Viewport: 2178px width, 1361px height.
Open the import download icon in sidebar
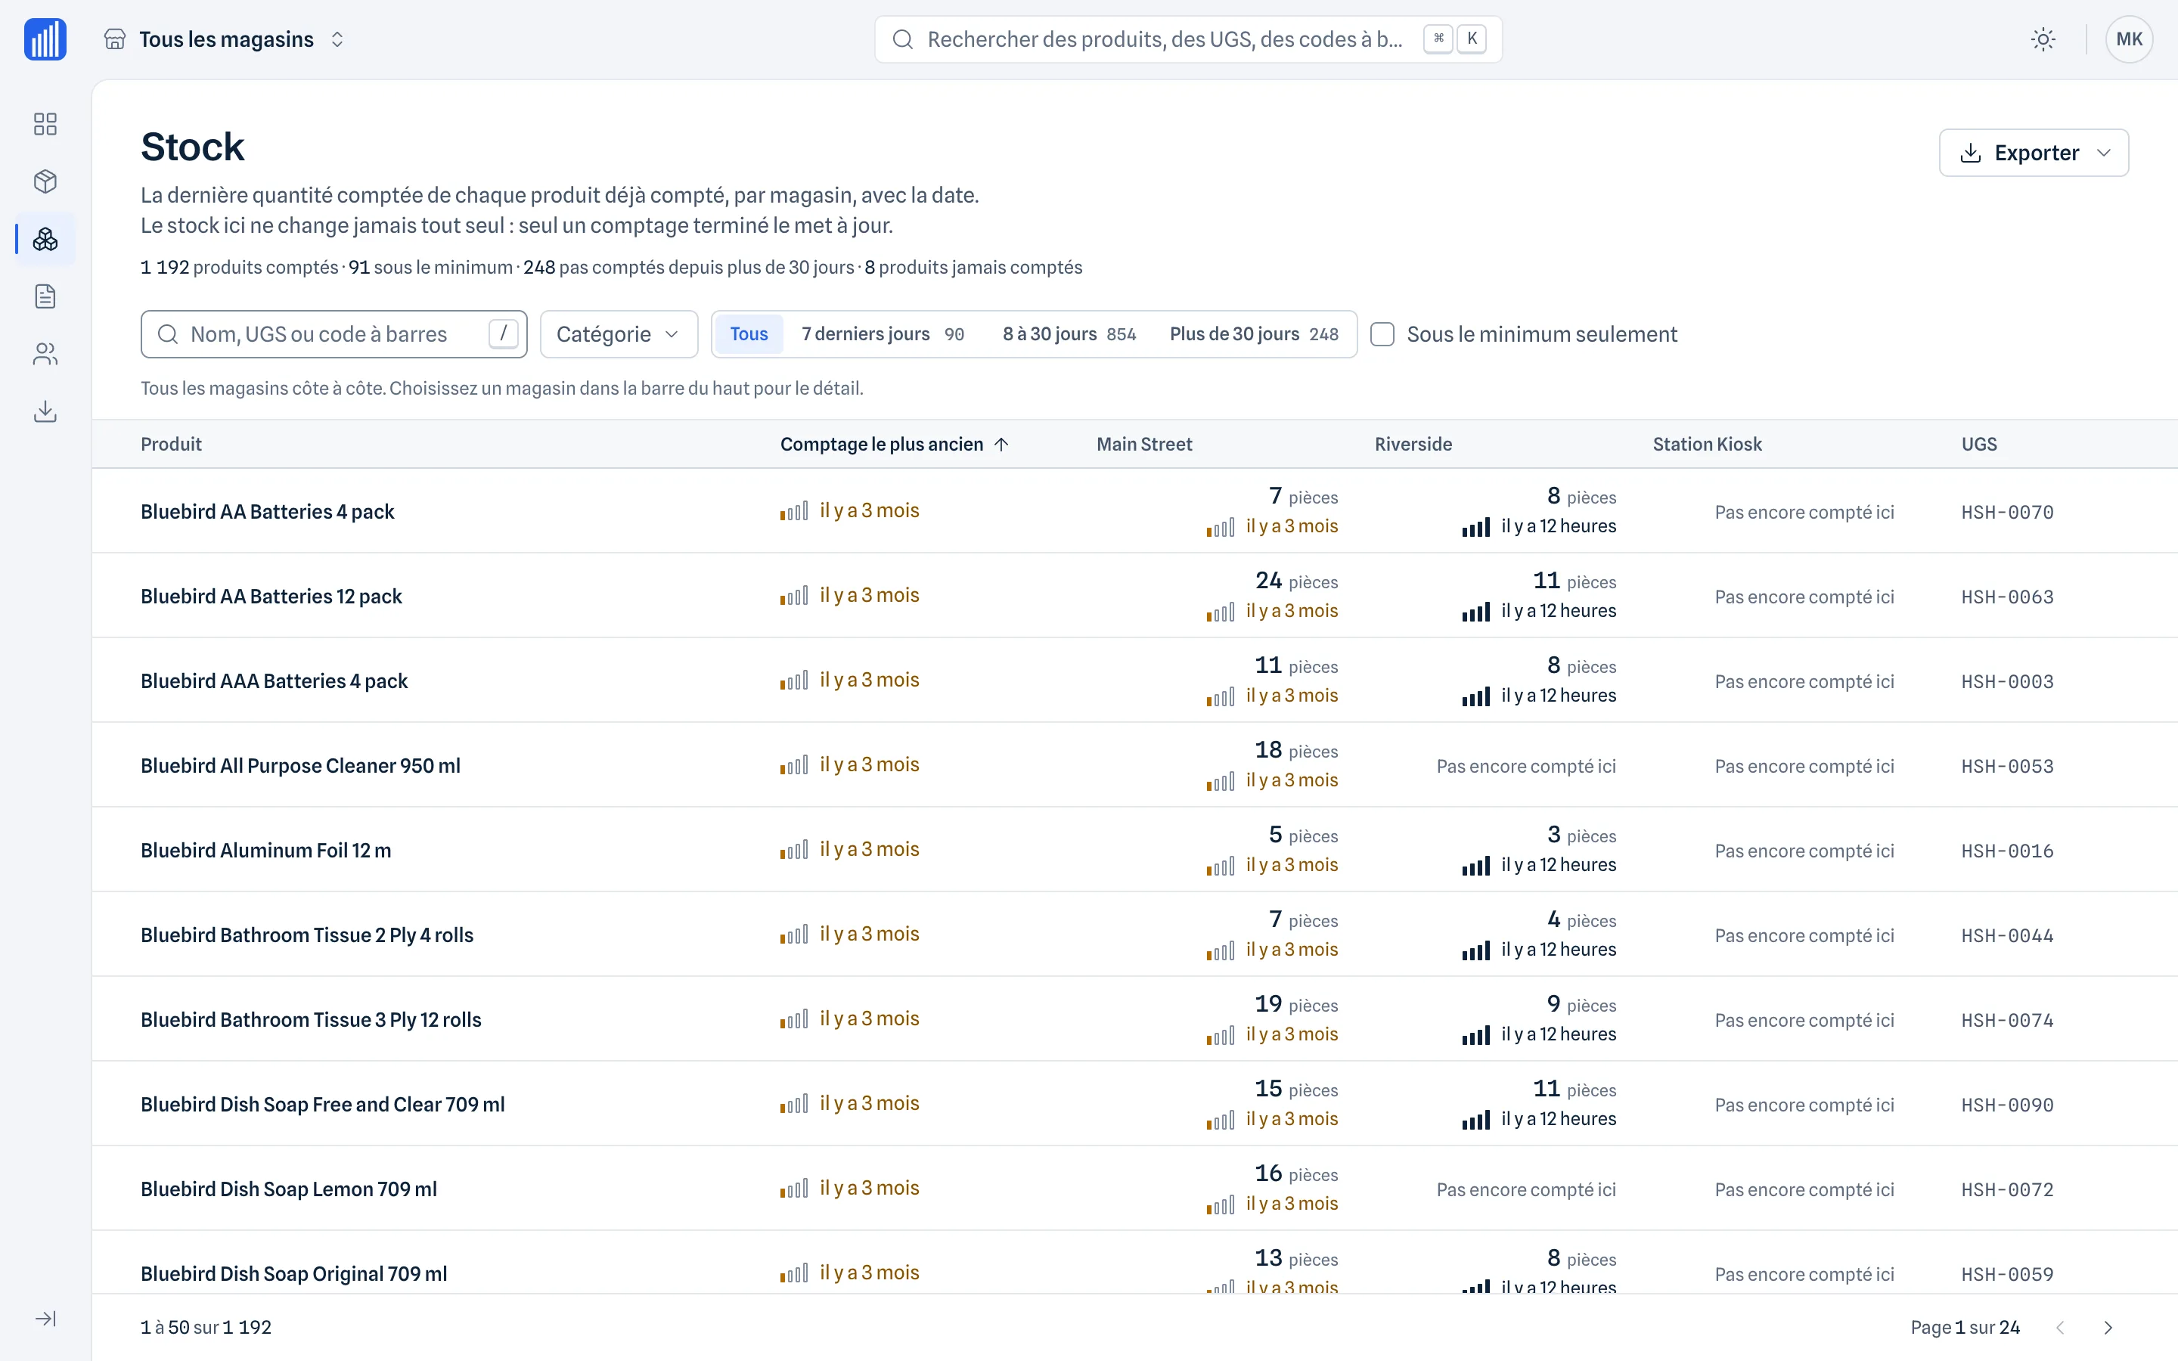45,411
